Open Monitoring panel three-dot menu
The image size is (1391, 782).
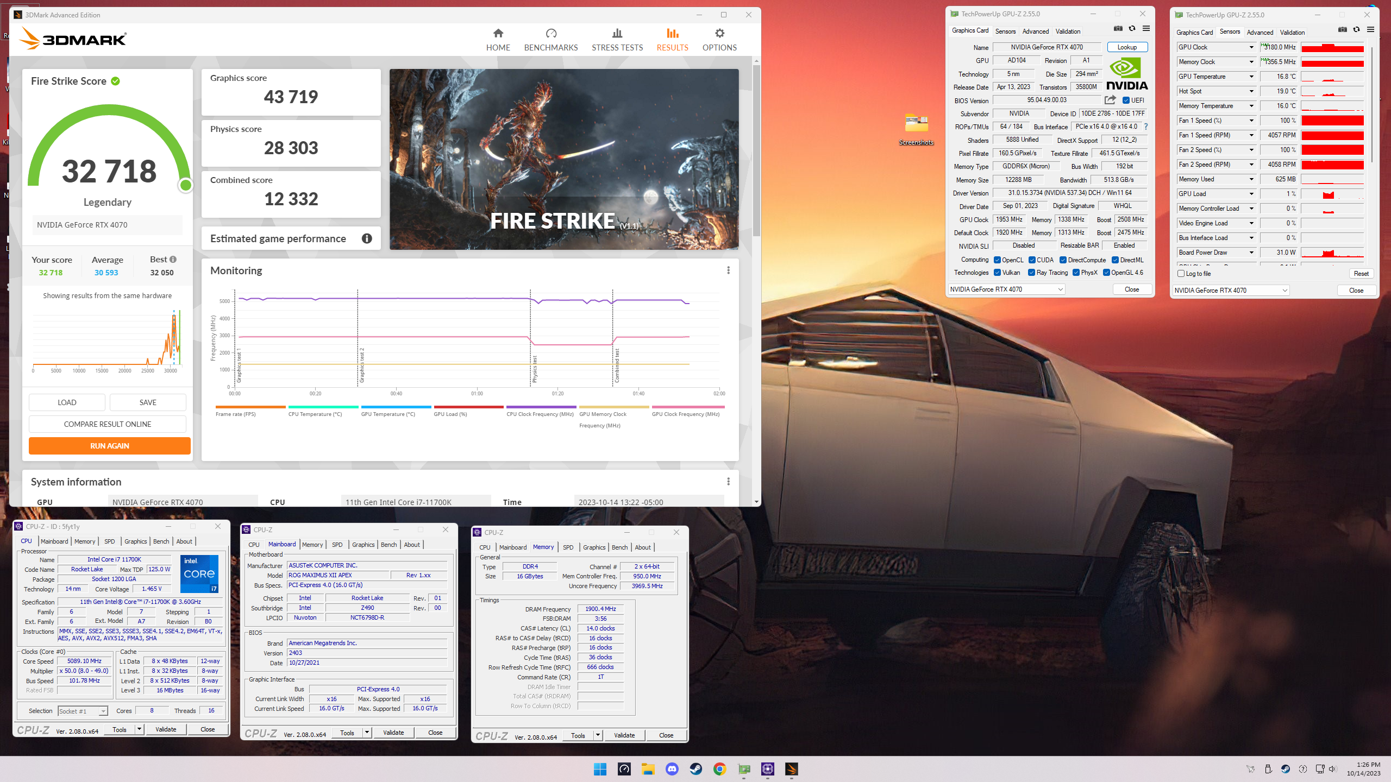728,270
